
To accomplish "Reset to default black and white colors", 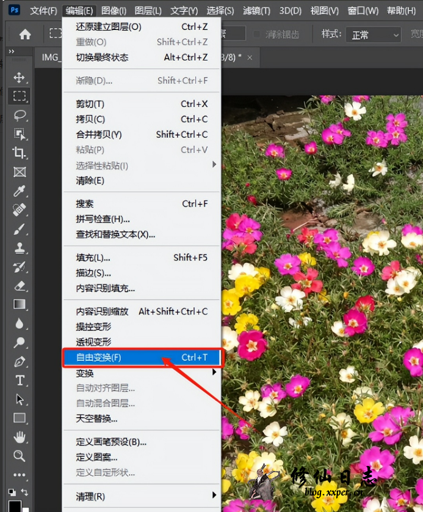I will (10, 492).
